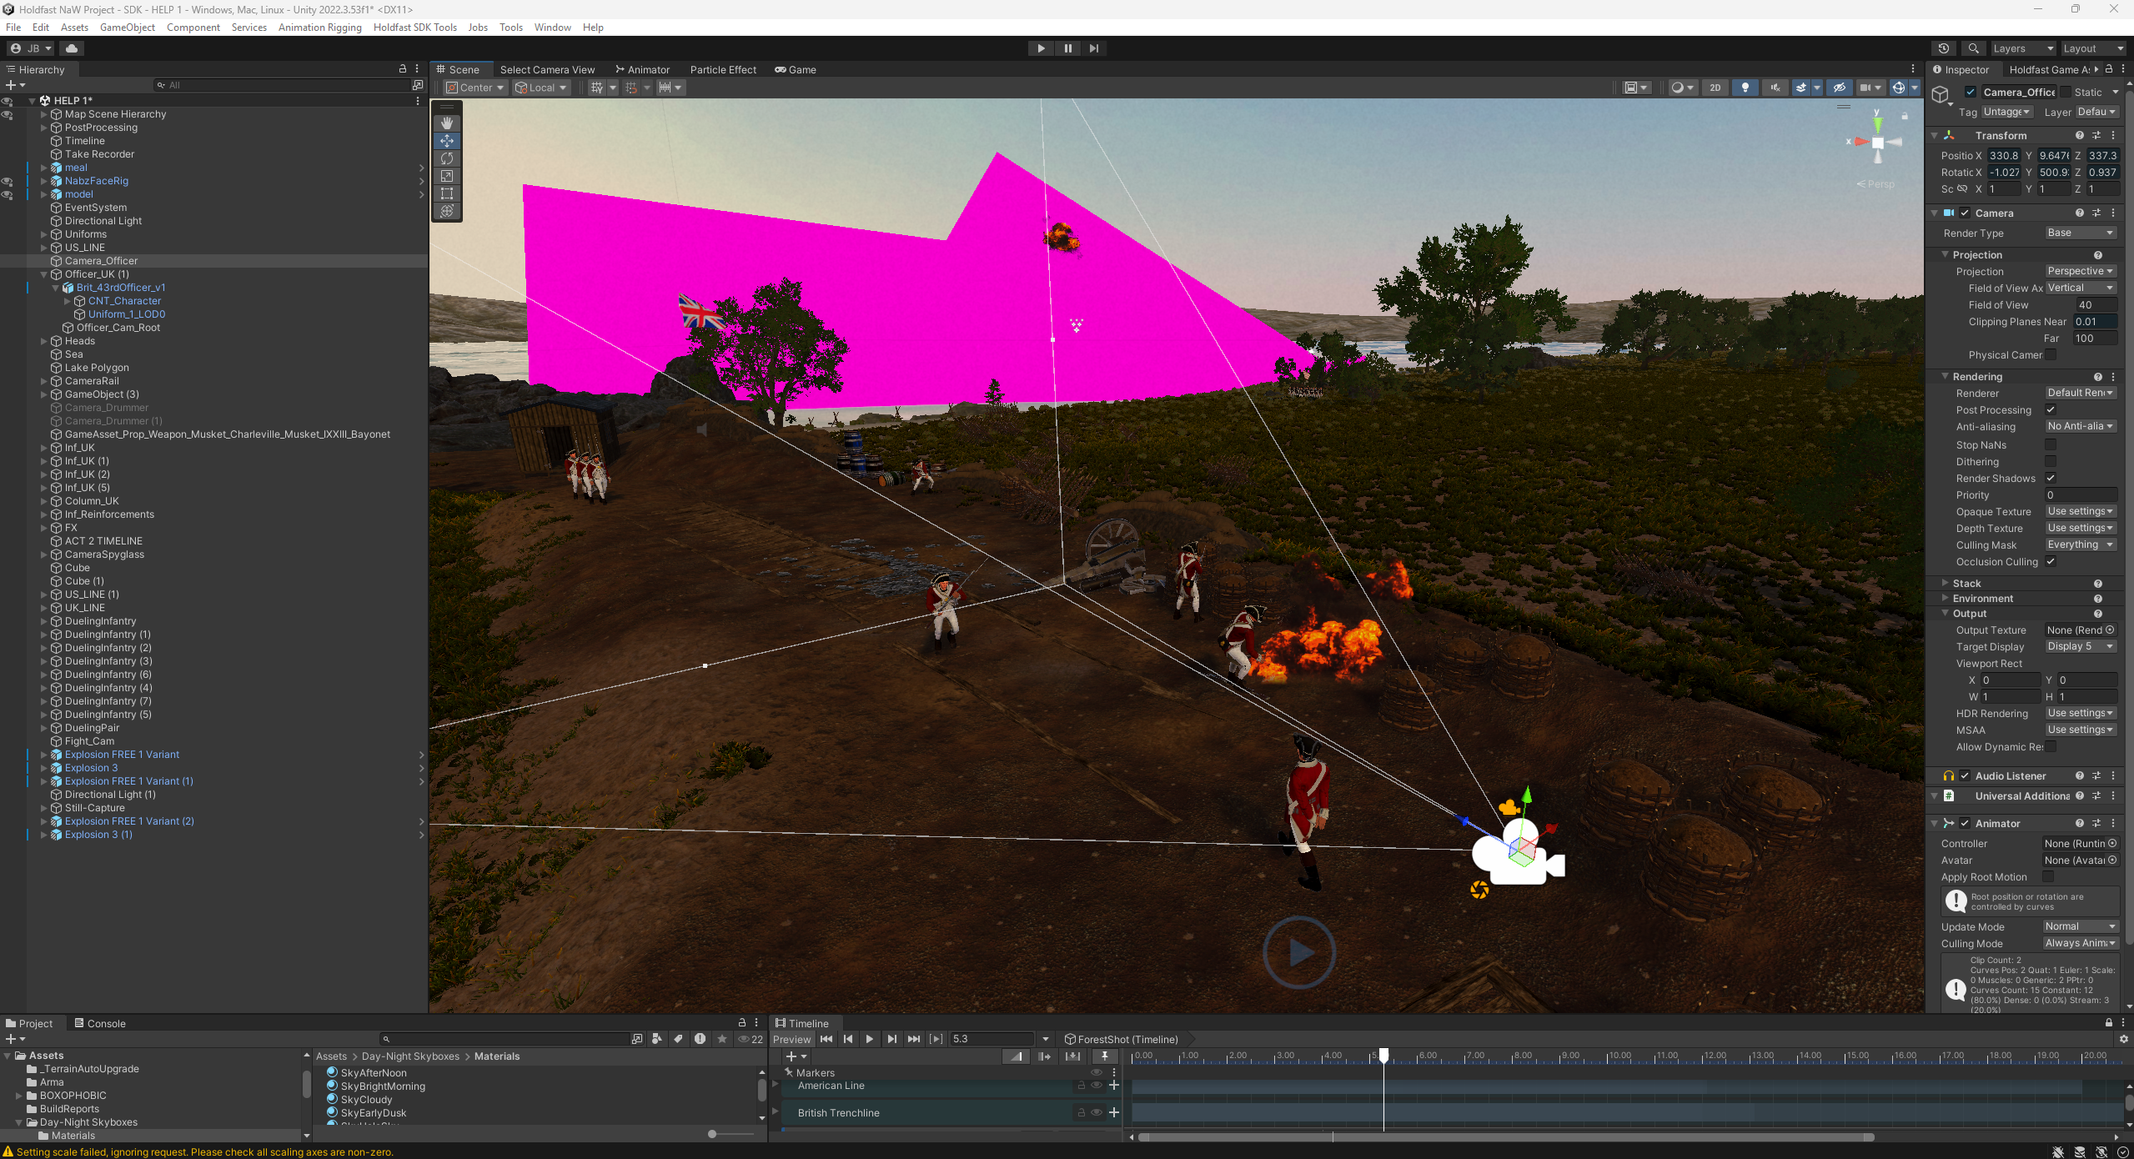Open the Layout dropdown in toolbar
Screen dimensions: 2134x1159
pyautogui.click(x=2092, y=48)
